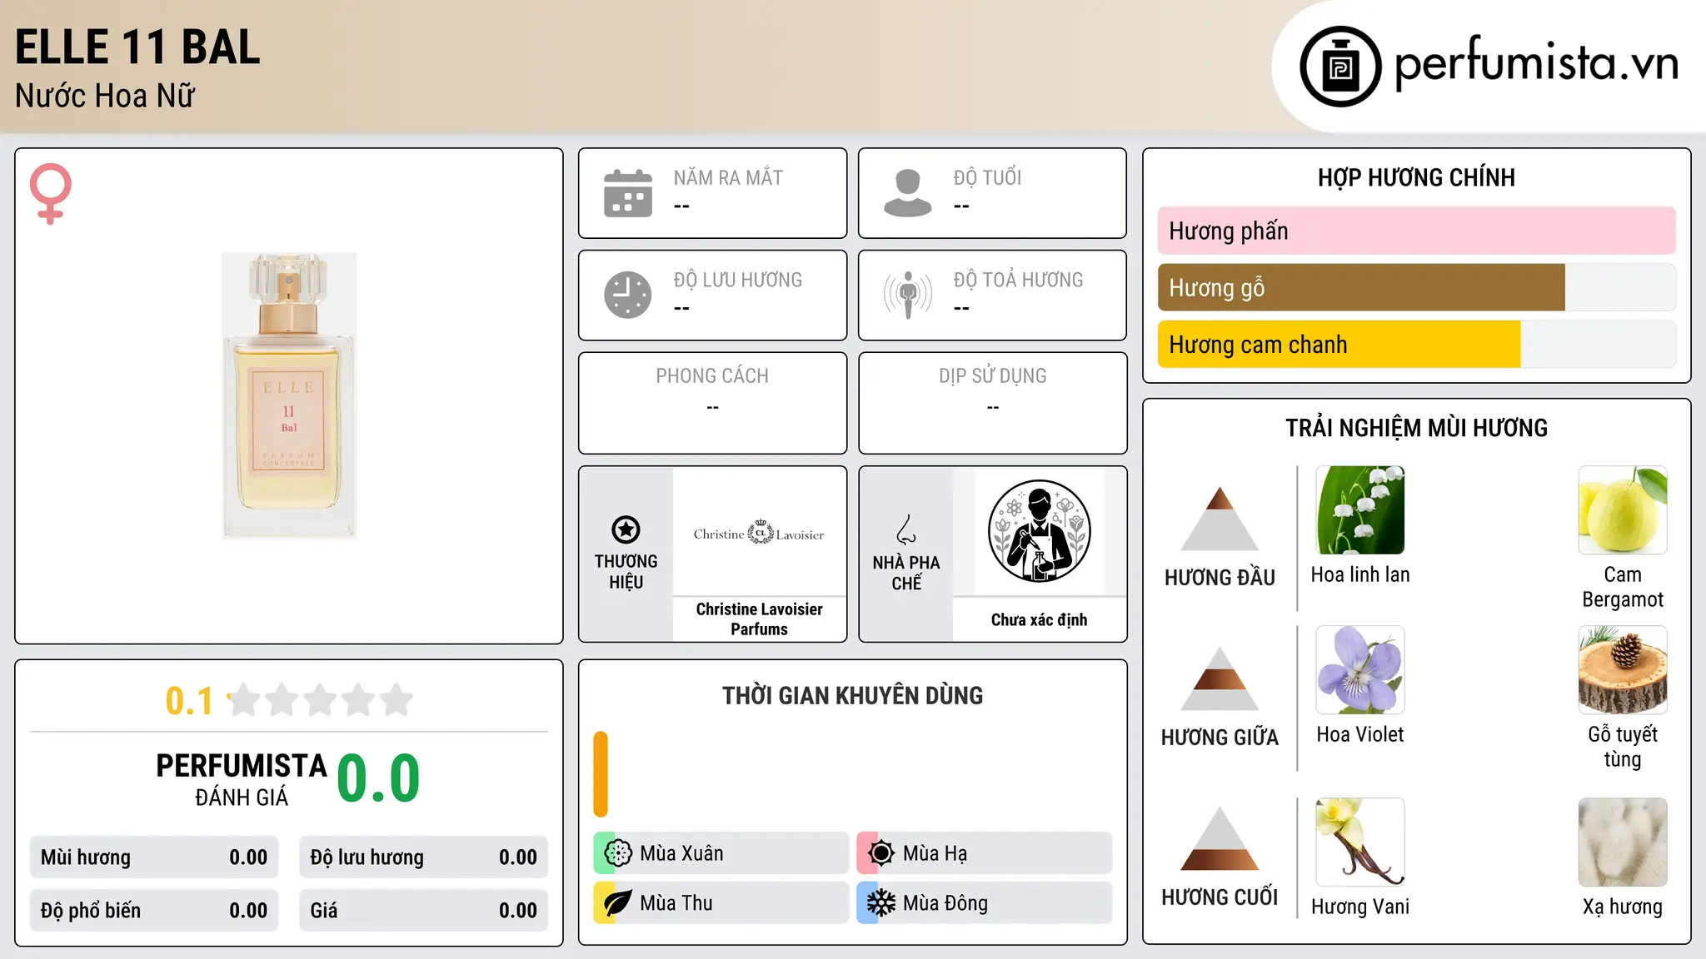Viewport: 1706px width, 959px height.
Task: Open the Elle 11 Bal perfume bottle image
Action: click(289, 396)
